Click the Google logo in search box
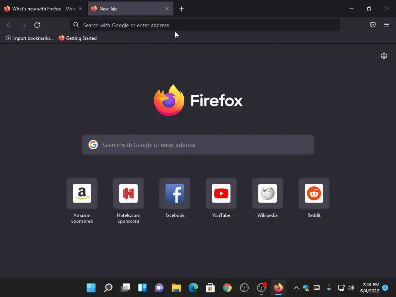The image size is (396, 297). [93, 145]
